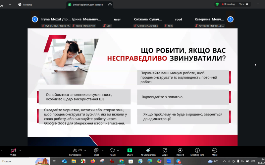
Task: Open the Apps panel
Action: [165, 151]
